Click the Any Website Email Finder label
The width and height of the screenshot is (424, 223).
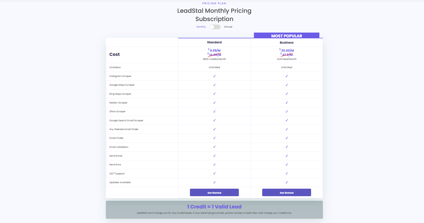[124, 129]
